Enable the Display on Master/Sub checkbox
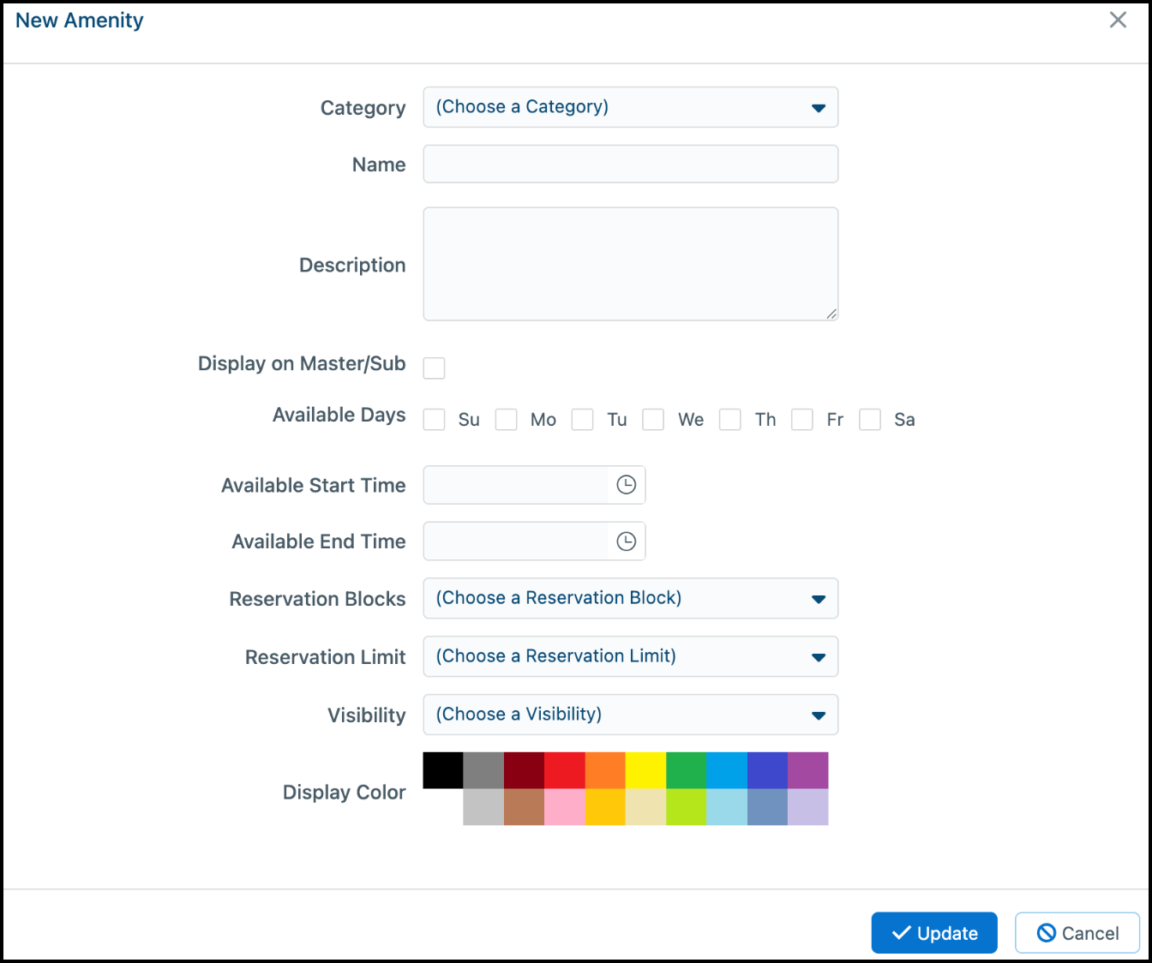 [x=434, y=368]
